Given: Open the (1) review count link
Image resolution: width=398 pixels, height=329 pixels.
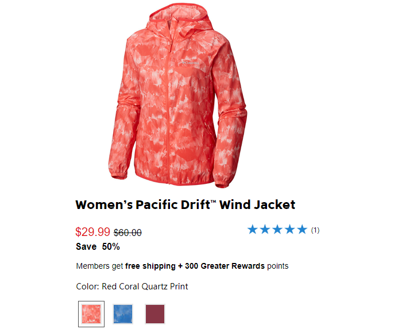Looking at the screenshot, I should coord(315,230).
